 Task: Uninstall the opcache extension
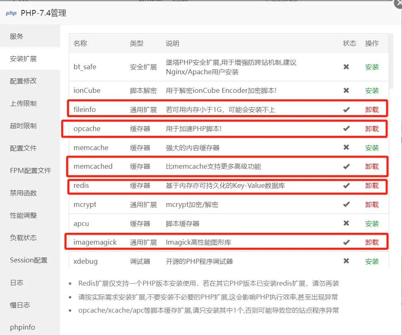(372, 129)
